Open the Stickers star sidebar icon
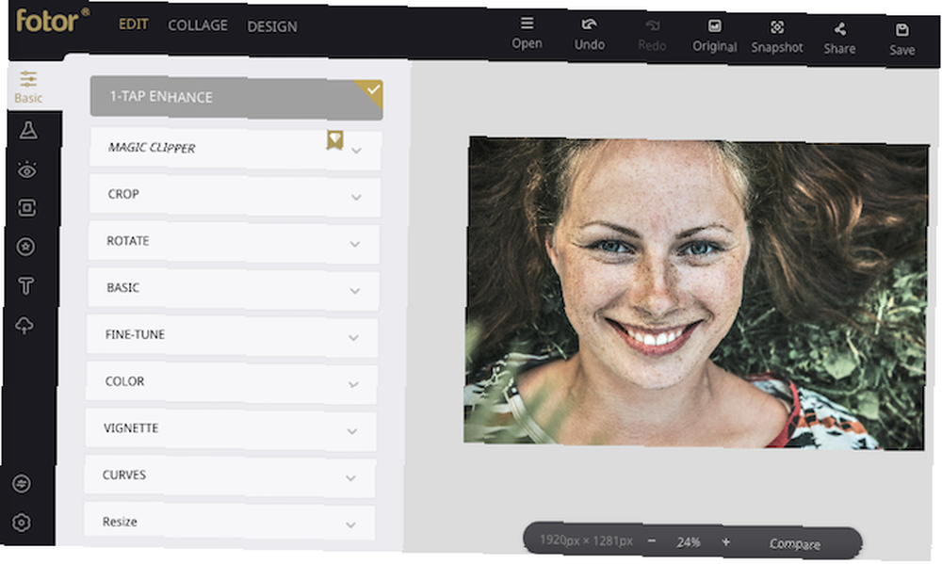This screenshot has height=564, width=942. tap(25, 247)
